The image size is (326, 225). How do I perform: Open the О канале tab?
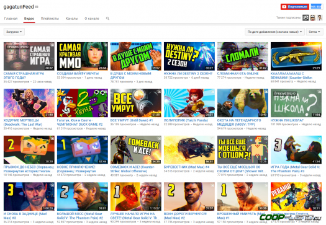92,19
